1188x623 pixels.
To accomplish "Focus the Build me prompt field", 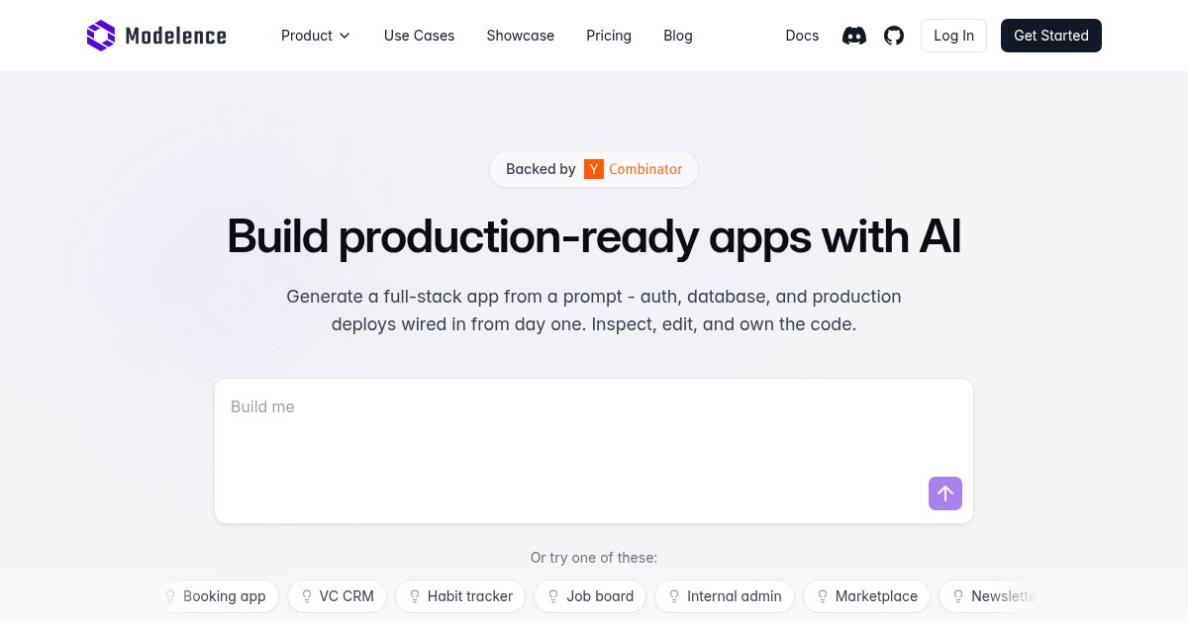I will pos(594,451).
